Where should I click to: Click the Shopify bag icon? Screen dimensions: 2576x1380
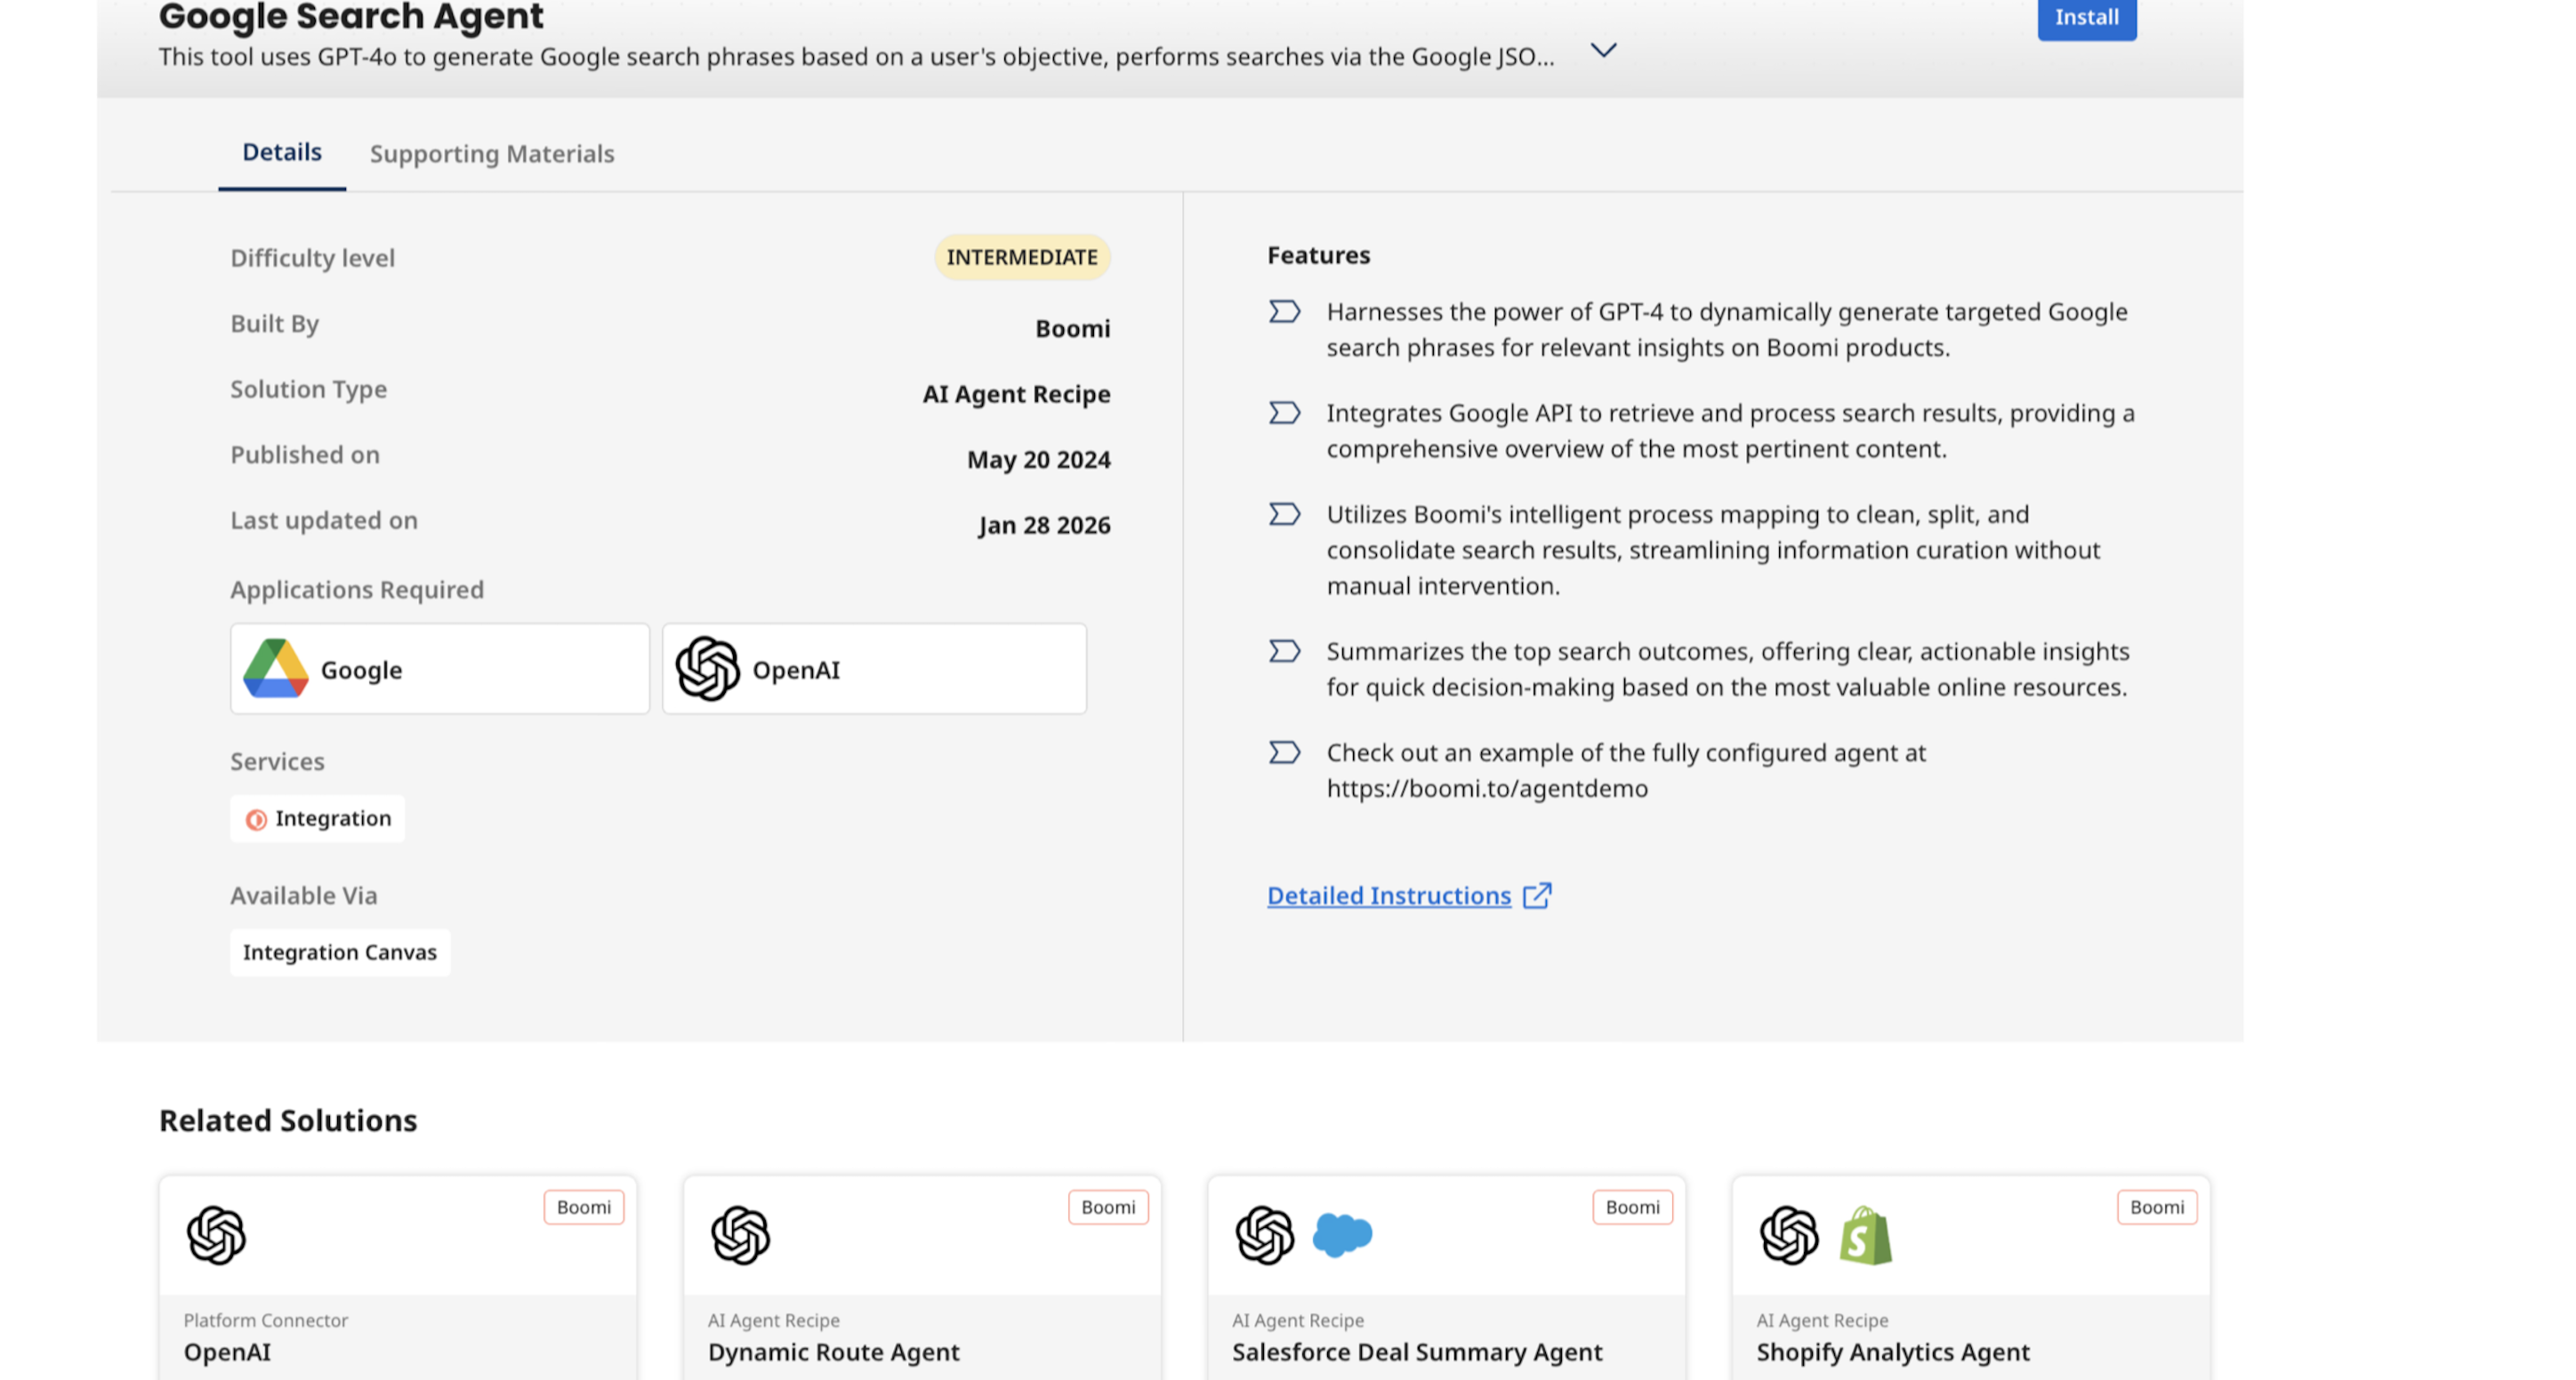point(1866,1235)
